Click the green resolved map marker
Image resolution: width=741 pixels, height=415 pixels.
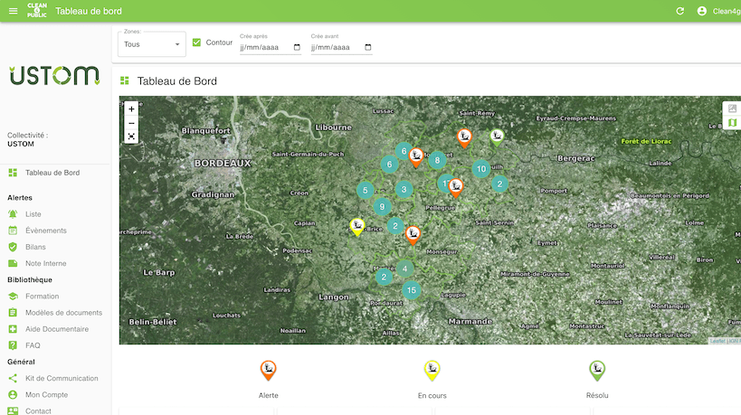497,136
